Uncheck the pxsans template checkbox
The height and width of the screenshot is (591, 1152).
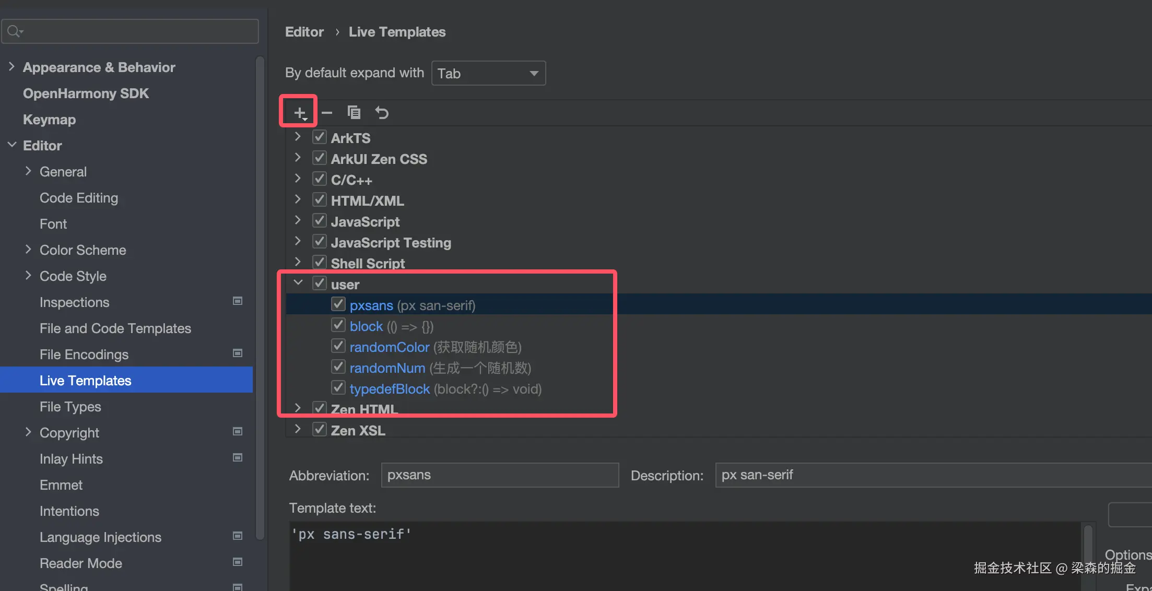click(x=338, y=304)
